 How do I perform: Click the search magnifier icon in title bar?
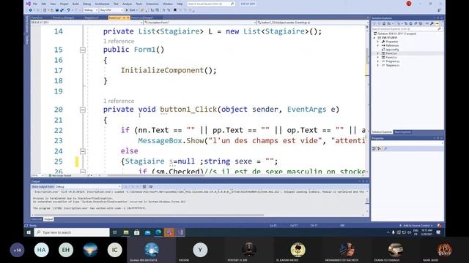click(x=232, y=4)
